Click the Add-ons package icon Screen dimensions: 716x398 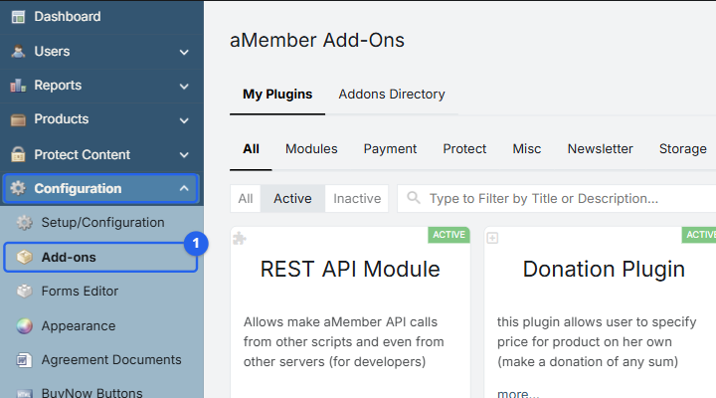coord(25,258)
